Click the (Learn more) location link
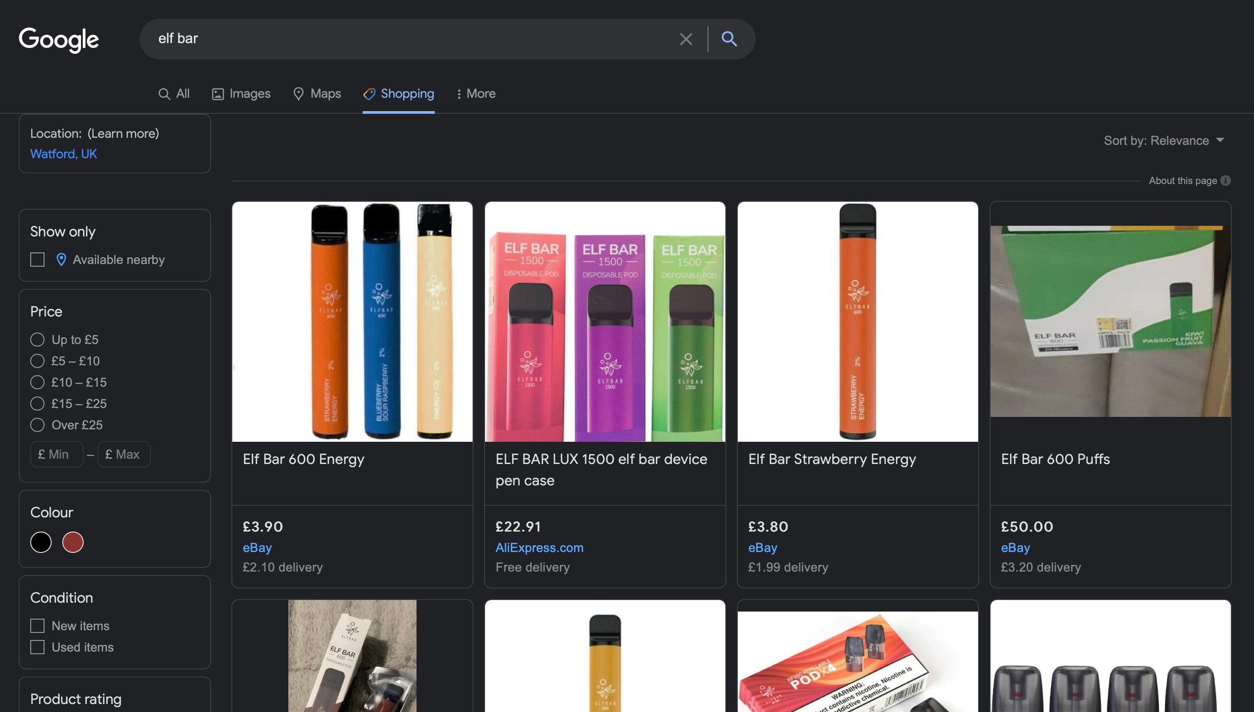 pos(123,133)
